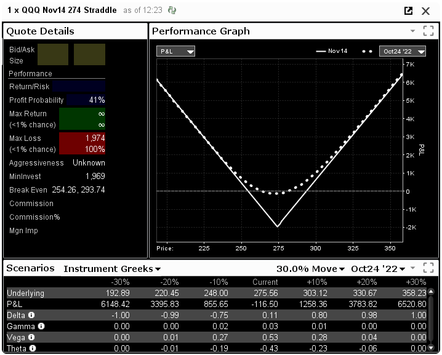
Task: Click Break Even values 254.26, 293.74
Action: (78, 190)
